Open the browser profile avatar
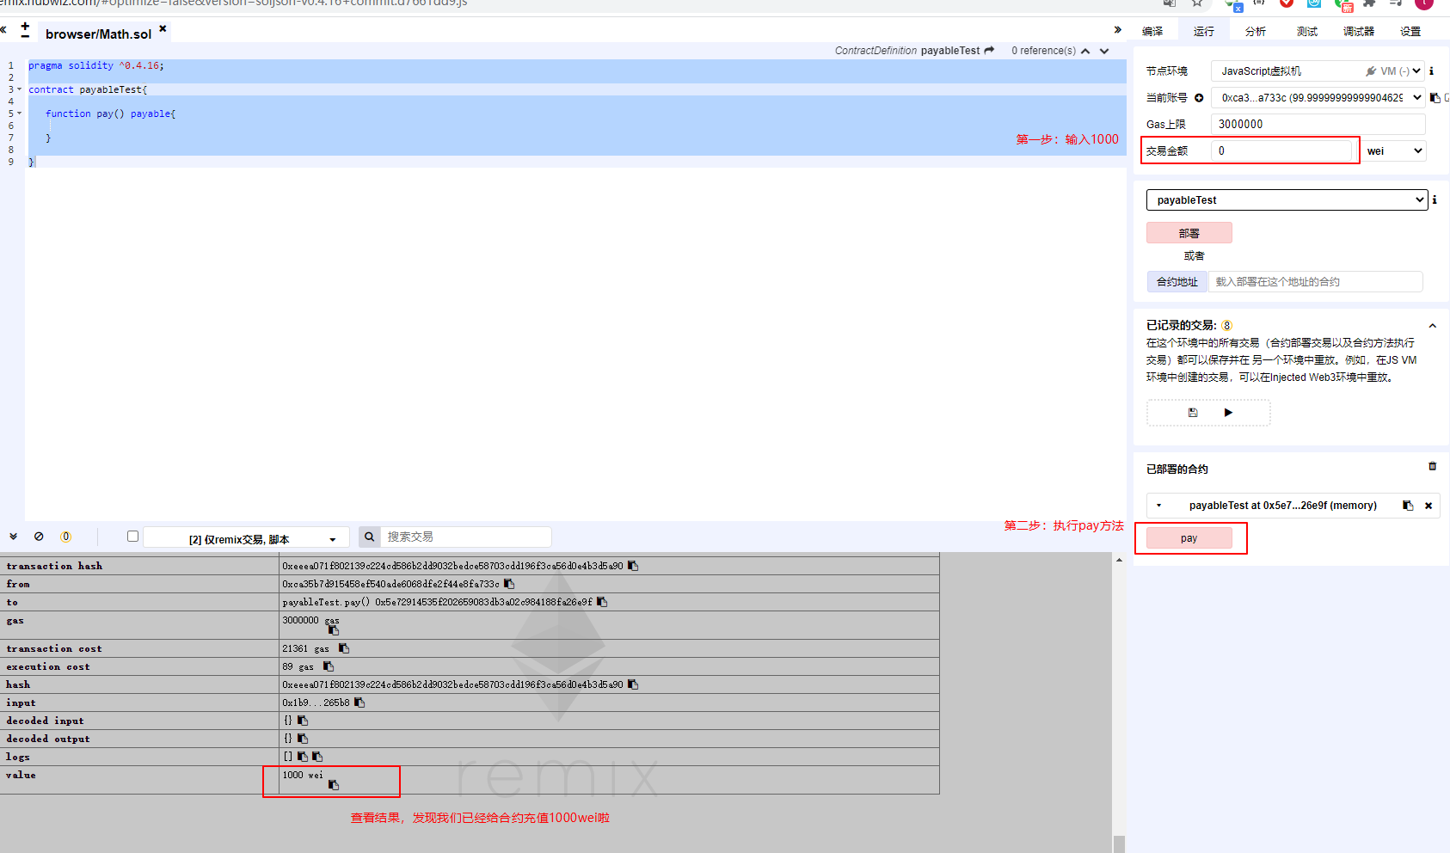Screen dimensions: 1450x853 [1424, 3]
